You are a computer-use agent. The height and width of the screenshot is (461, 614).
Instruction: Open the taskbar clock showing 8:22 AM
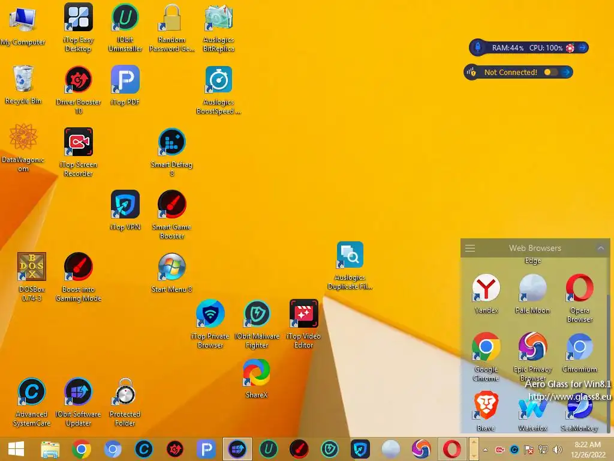pyautogui.click(x=588, y=450)
